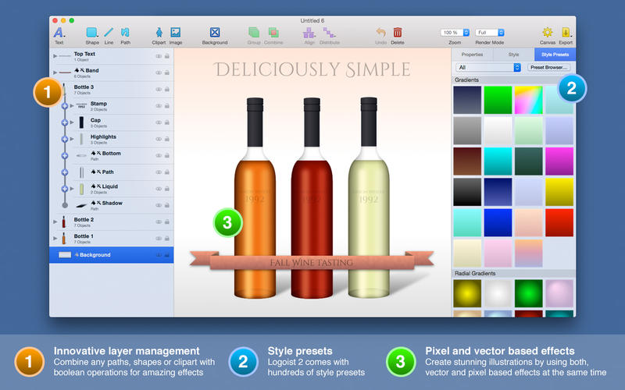Lock the Bottle 2 layer
This screenshot has width=625, height=390.
pyautogui.click(x=167, y=222)
